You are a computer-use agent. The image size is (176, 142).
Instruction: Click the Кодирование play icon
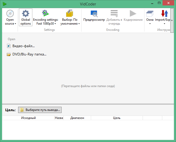tap(133, 13)
